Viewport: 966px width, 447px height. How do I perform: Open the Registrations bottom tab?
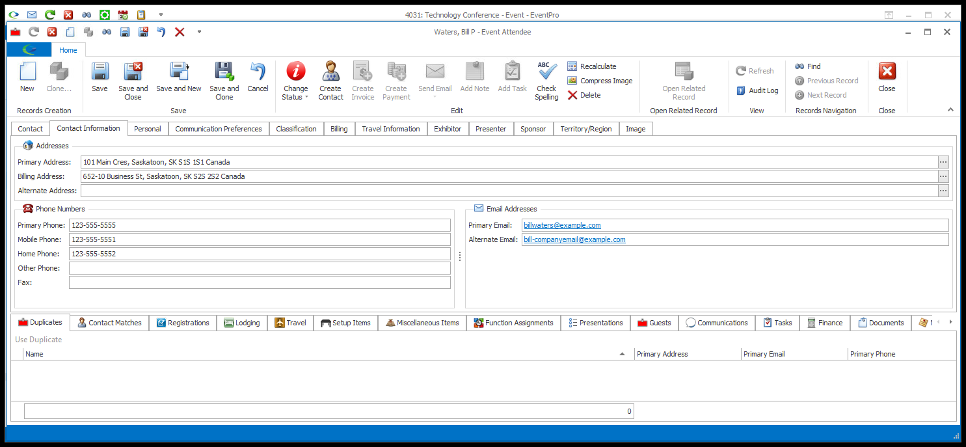[x=182, y=323]
